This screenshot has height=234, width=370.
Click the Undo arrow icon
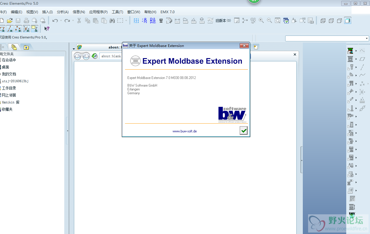click(x=55, y=21)
